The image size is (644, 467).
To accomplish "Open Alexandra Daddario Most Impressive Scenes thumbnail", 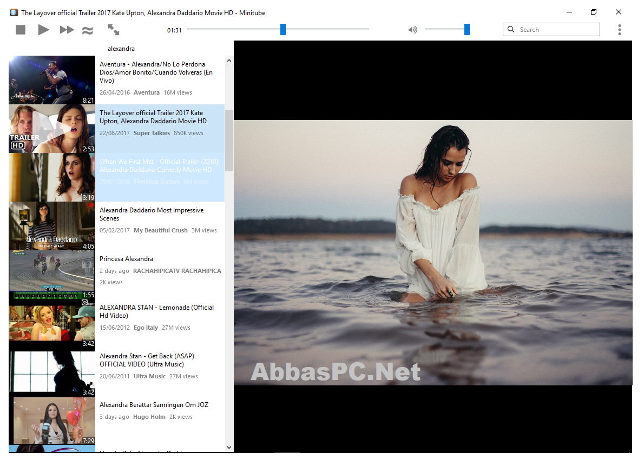I will (x=52, y=226).
